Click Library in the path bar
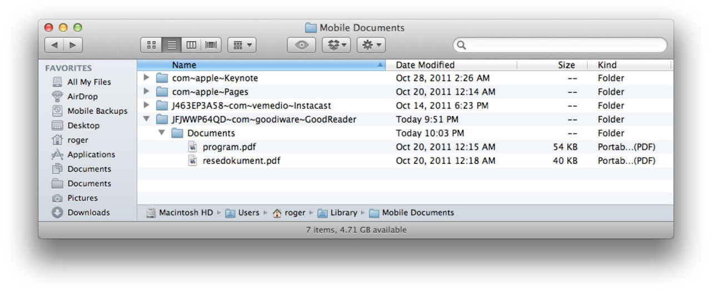This screenshot has width=712, height=290. [338, 212]
